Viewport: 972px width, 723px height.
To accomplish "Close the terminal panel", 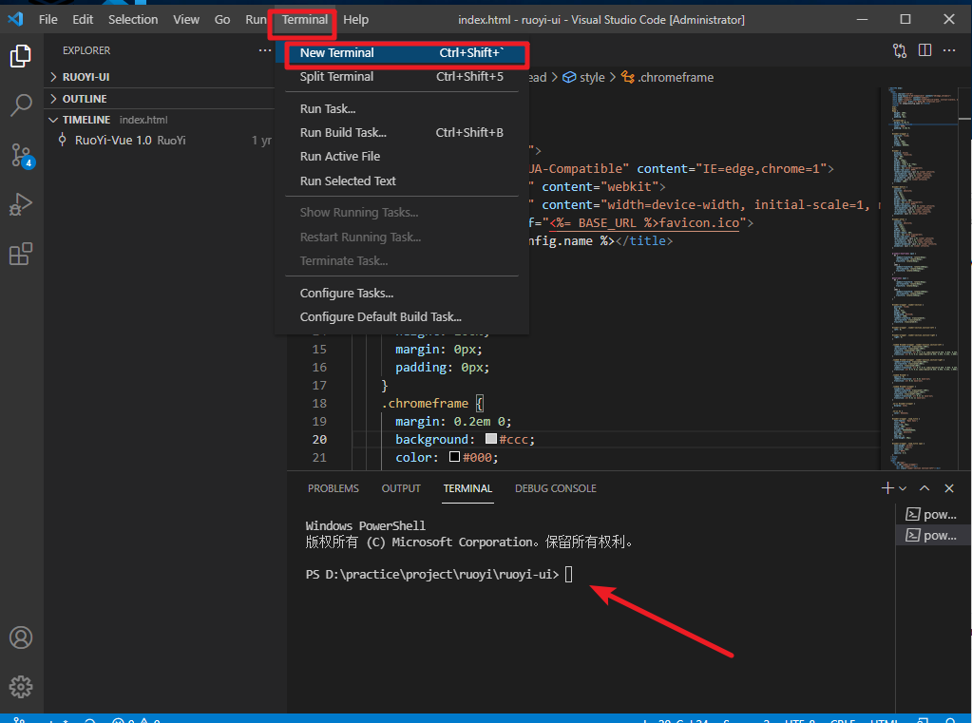I will 949,488.
